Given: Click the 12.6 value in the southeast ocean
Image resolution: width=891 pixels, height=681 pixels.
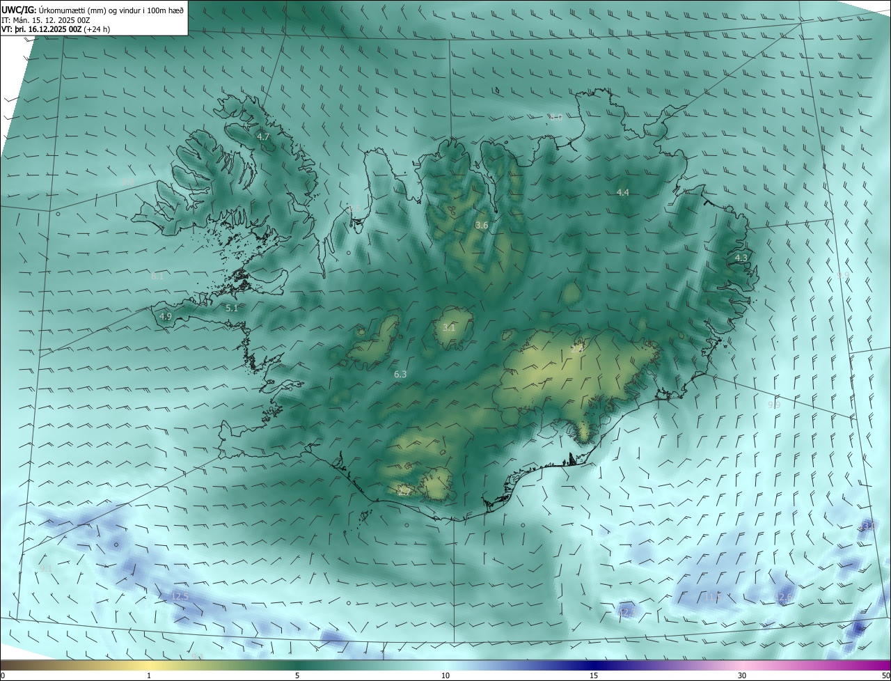Looking at the screenshot, I should 784,597.
